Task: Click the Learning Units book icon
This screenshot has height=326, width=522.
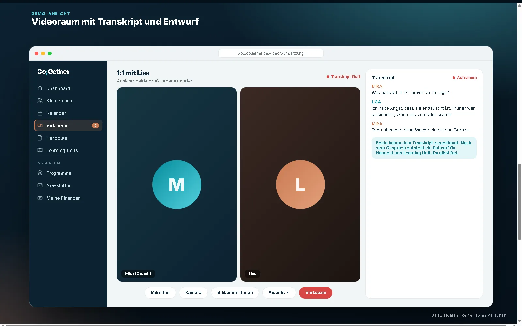Action: coord(40,150)
